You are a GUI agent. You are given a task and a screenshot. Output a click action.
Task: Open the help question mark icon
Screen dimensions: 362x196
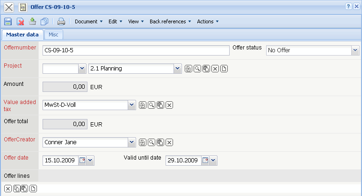coord(348,7)
